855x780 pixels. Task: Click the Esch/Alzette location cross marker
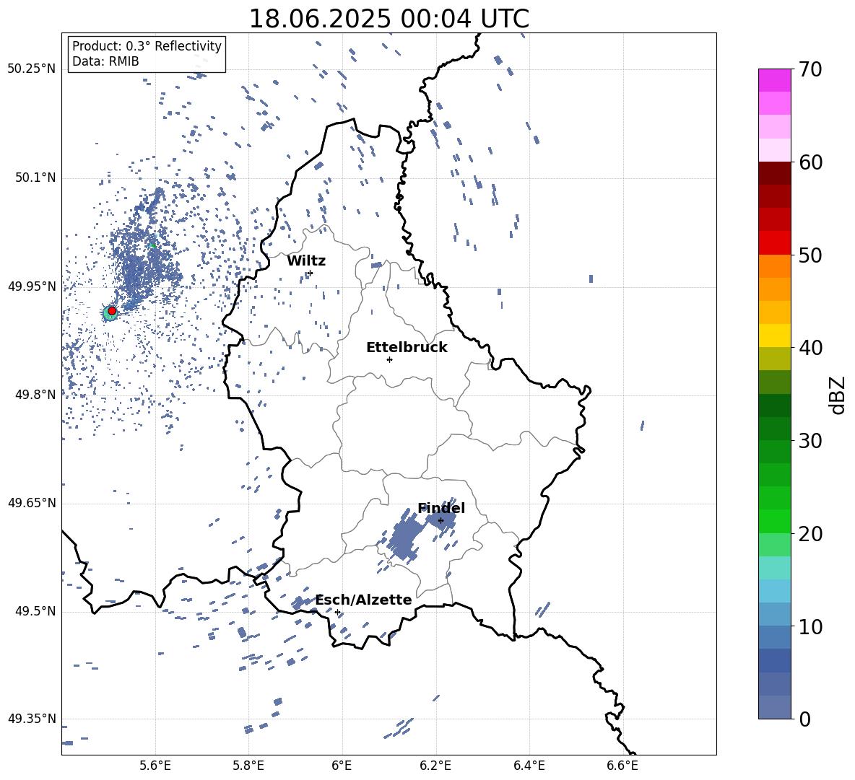[x=337, y=612]
